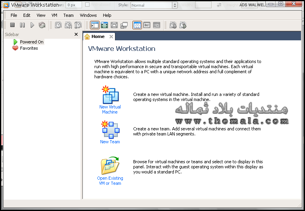The image size is (305, 211).
Task: Click the Capture Movie toolbar icon
Action: click(183, 25)
